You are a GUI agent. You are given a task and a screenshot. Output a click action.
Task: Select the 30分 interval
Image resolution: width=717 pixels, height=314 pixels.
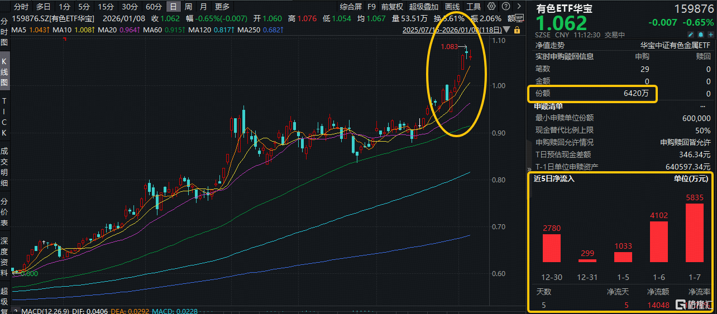pos(130,7)
